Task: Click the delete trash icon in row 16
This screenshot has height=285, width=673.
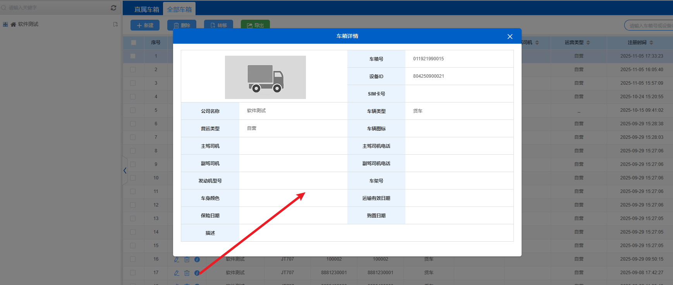Action: pos(187,259)
